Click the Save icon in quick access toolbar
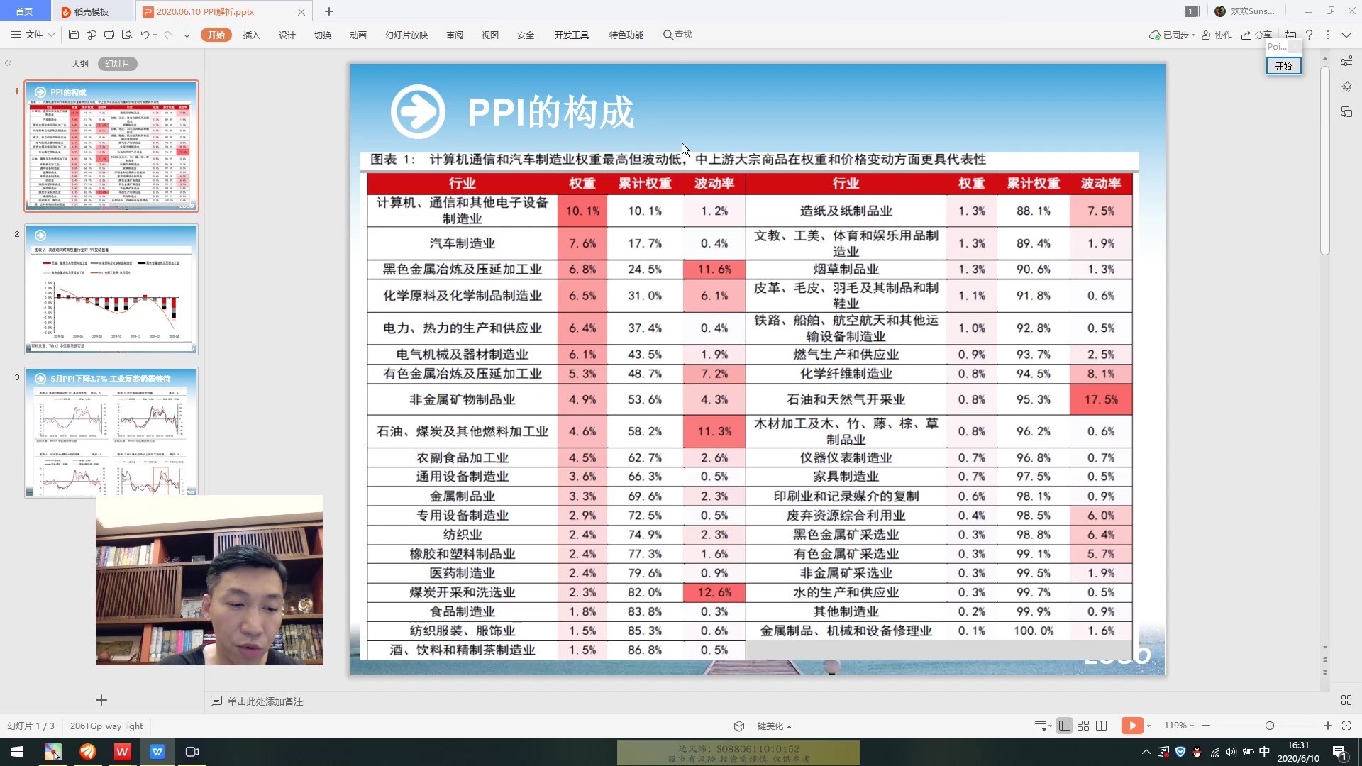Image resolution: width=1362 pixels, height=766 pixels. [x=74, y=34]
